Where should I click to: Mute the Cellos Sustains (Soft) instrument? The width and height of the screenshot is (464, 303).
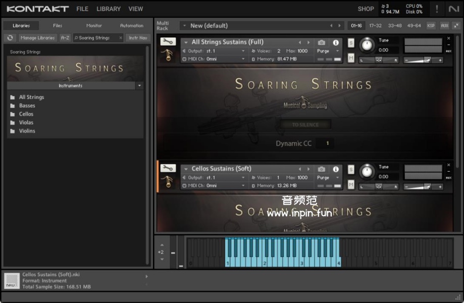tap(351, 185)
